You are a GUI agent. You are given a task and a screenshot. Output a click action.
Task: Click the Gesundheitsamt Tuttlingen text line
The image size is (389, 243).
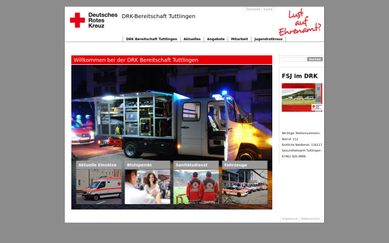point(301,150)
